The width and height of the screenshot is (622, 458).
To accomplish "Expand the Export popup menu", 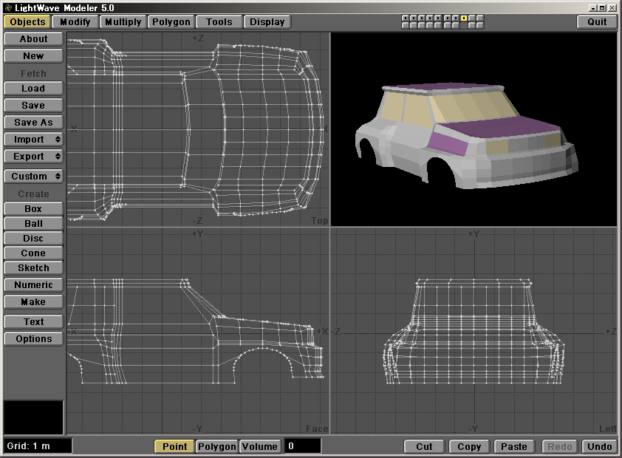I will click(33, 157).
